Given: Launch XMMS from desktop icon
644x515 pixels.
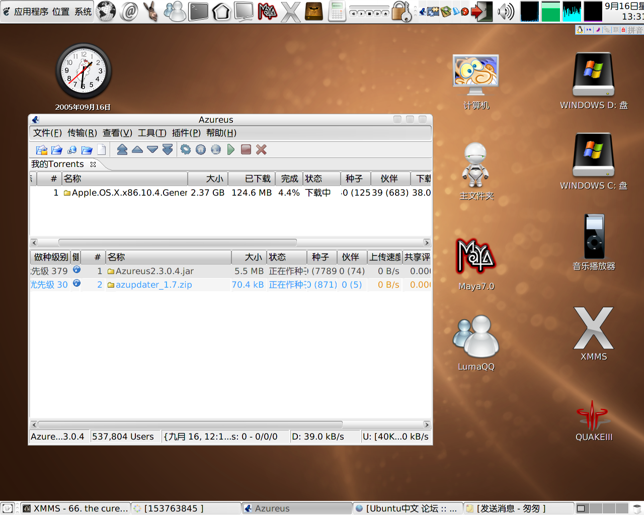Looking at the screenshot, I should pos(594,334).
